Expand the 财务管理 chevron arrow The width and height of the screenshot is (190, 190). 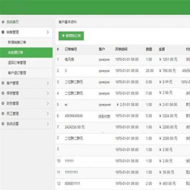tap(48, 103)
